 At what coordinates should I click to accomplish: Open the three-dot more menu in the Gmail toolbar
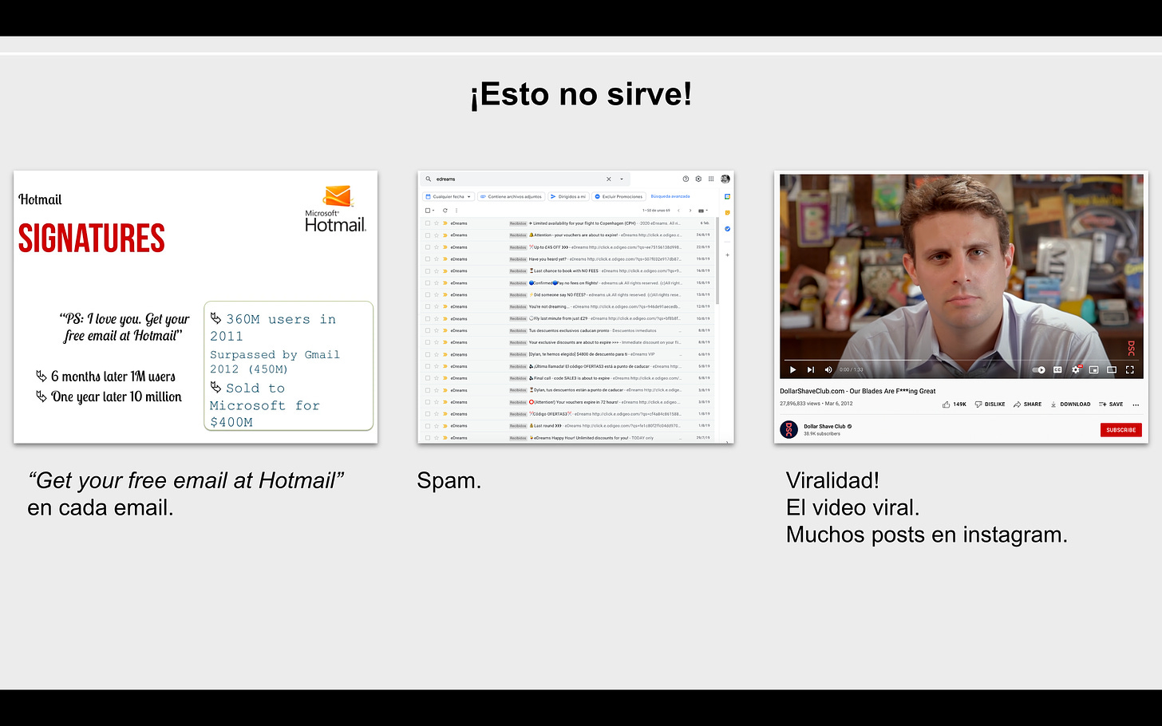456,211
